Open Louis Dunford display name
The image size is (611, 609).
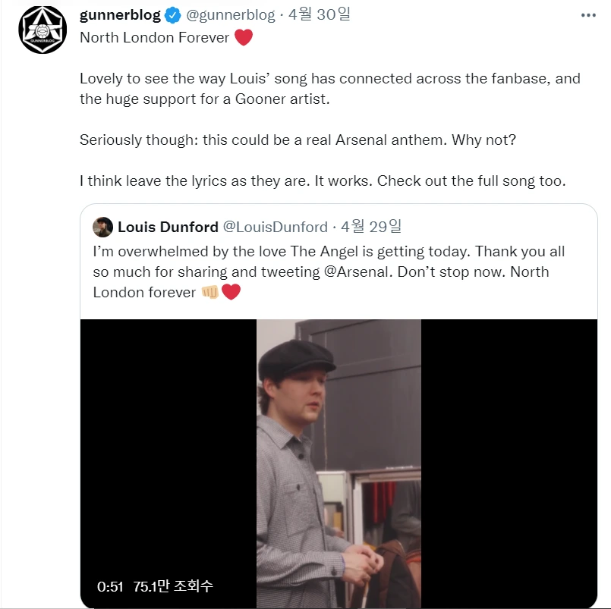coord(168,227)
